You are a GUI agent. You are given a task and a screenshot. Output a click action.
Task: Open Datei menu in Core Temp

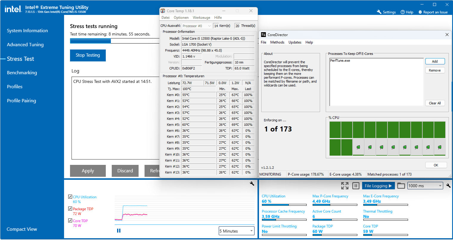click(165, 18)
